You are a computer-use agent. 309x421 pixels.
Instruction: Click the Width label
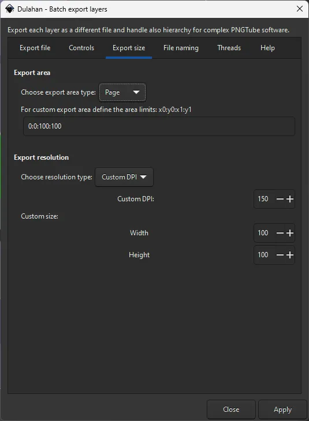(x=139, y=233)
